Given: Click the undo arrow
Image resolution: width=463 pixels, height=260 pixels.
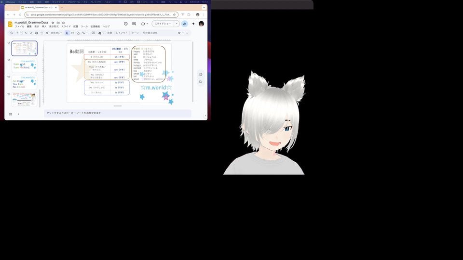Looking at the screenshot, I should [26, 33].
